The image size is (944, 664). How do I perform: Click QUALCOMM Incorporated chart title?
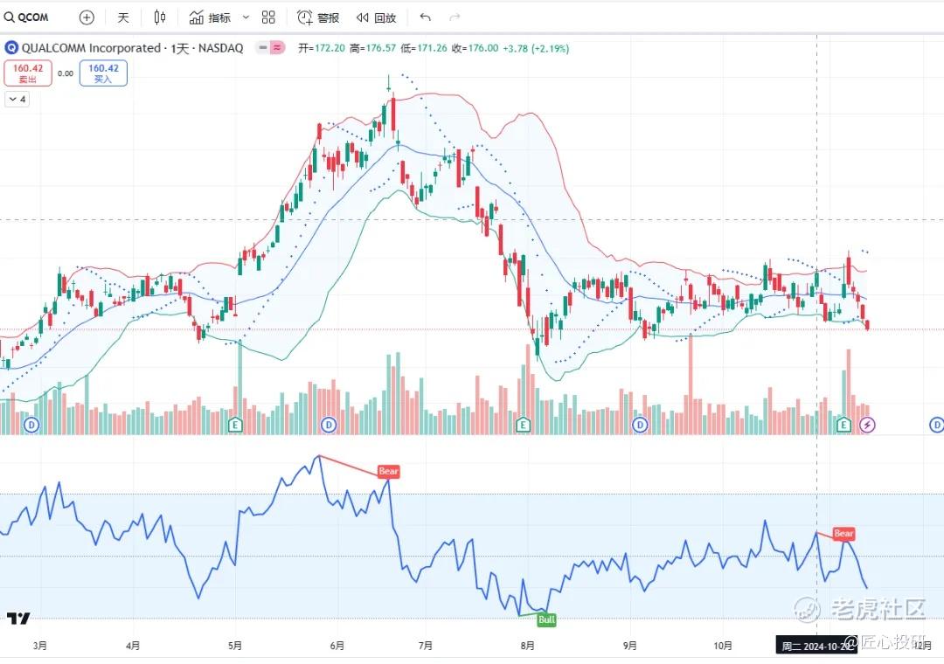pos(133,48)
